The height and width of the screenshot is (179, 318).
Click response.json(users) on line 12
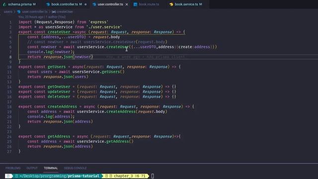click(66, 77)
